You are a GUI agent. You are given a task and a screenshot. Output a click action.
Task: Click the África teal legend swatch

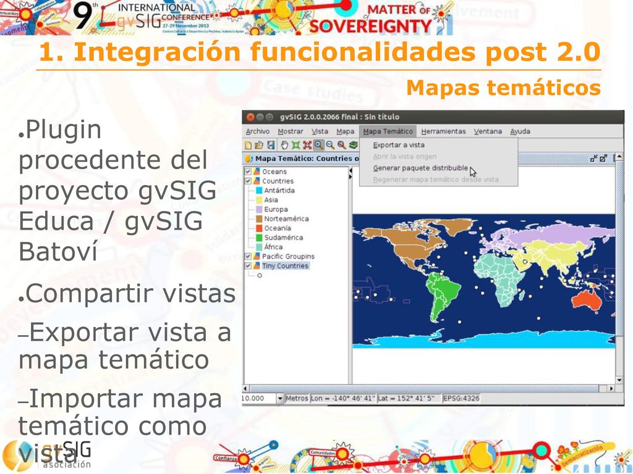(259, 247)
